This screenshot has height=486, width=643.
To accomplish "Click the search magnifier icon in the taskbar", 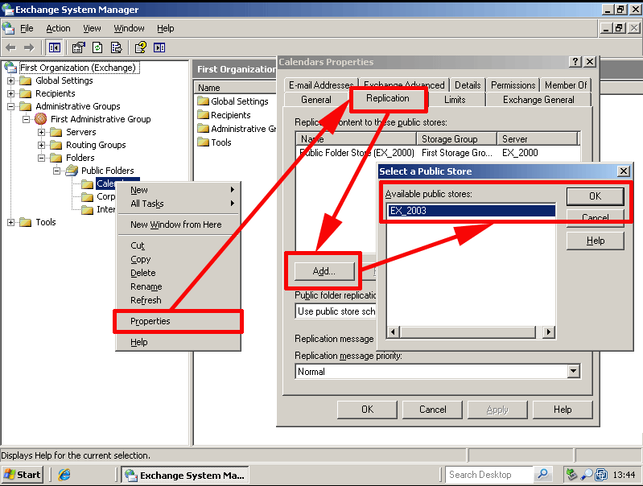I will click(542, 475).
